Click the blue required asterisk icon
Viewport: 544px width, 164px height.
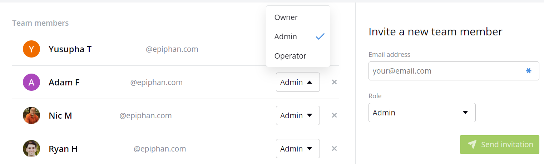coord(528,71)
